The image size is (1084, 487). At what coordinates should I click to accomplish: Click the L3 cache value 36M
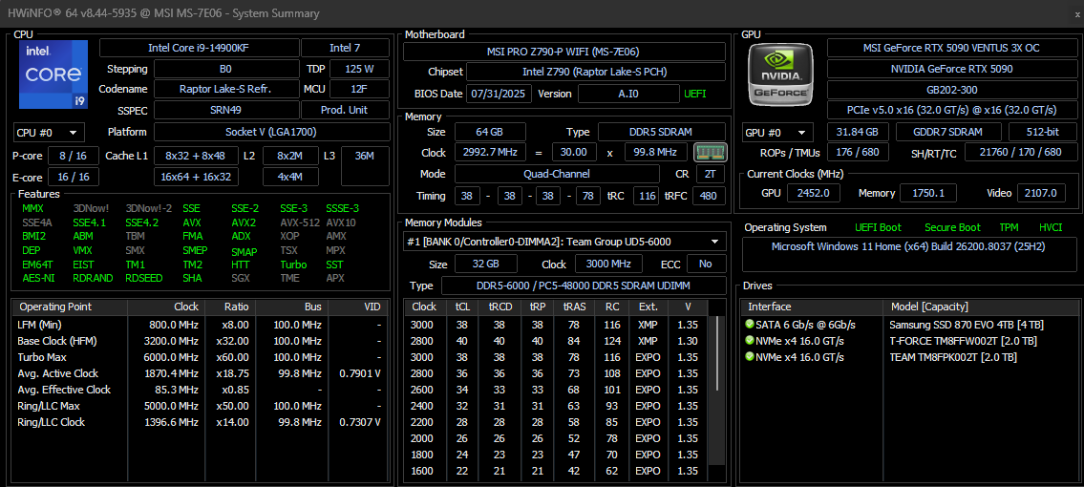tap(366, 166)
